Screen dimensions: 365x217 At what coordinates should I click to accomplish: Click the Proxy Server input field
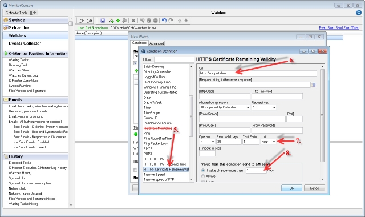coord(242,119)
